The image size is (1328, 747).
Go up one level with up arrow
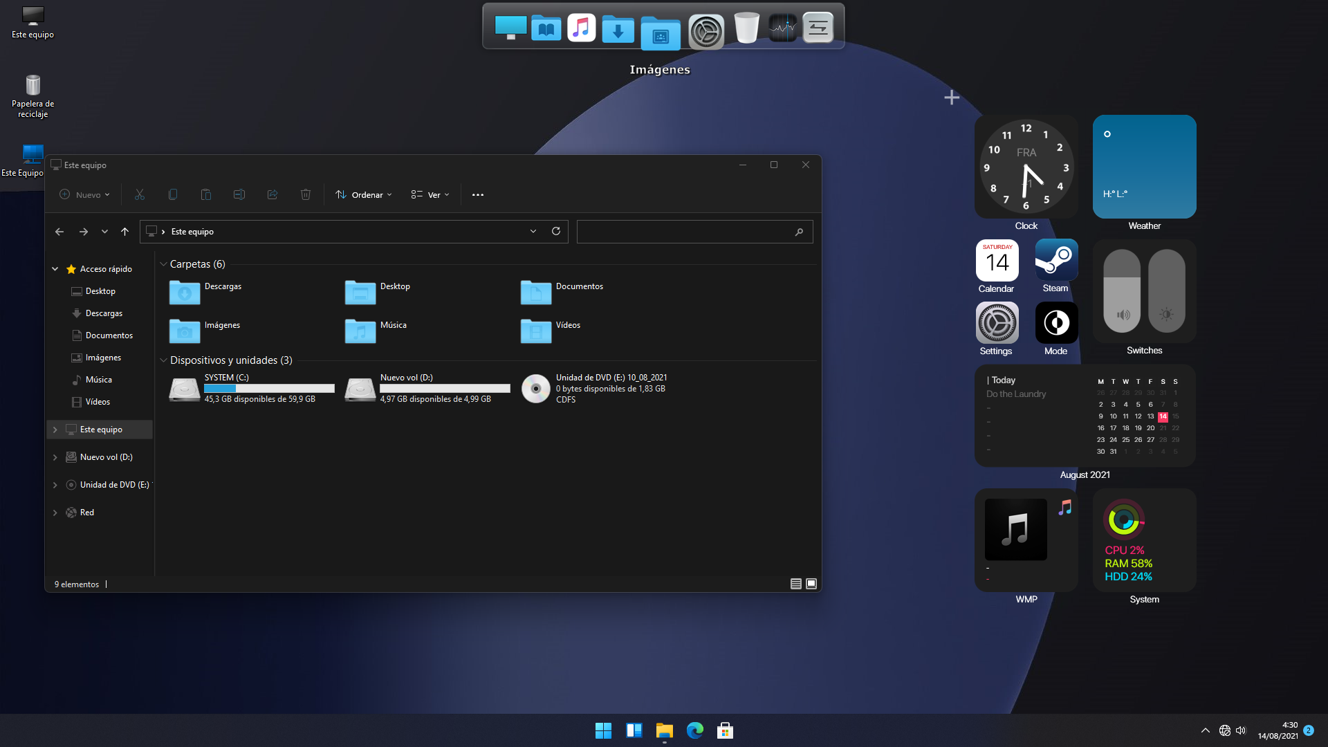click(x=124, y=232)
